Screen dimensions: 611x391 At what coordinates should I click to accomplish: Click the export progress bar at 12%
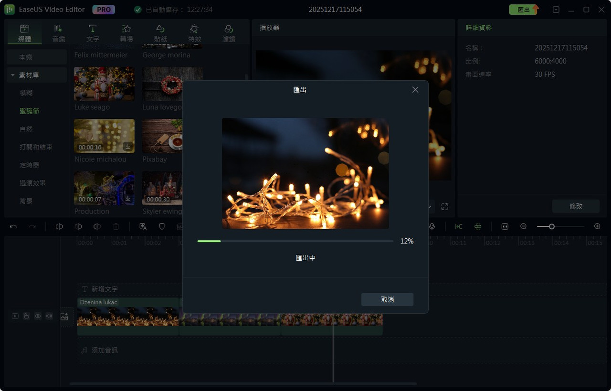pos(295,241)
